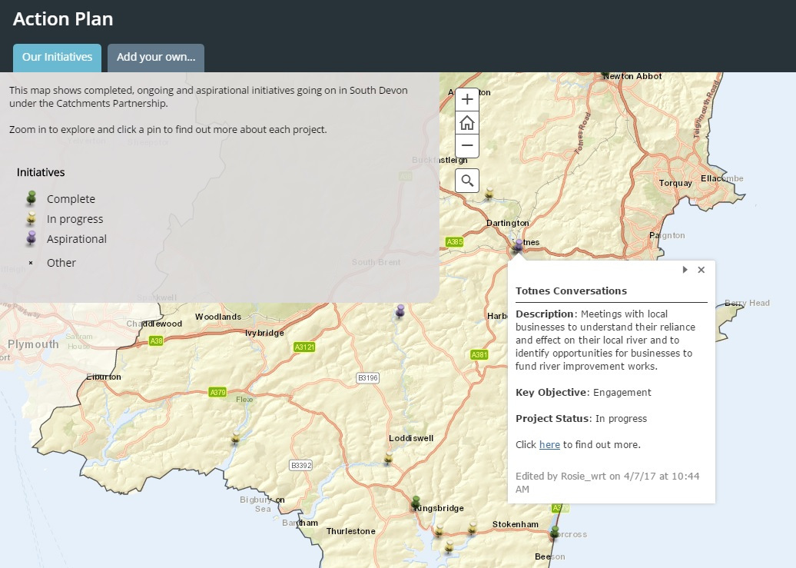Select purple aspirational pin above A3121 road

click(400, 311)
